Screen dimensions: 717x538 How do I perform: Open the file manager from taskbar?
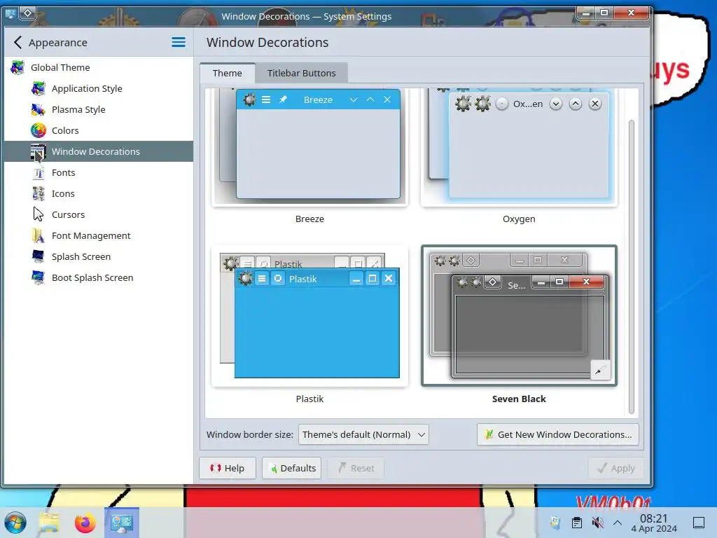pos(49,523)
